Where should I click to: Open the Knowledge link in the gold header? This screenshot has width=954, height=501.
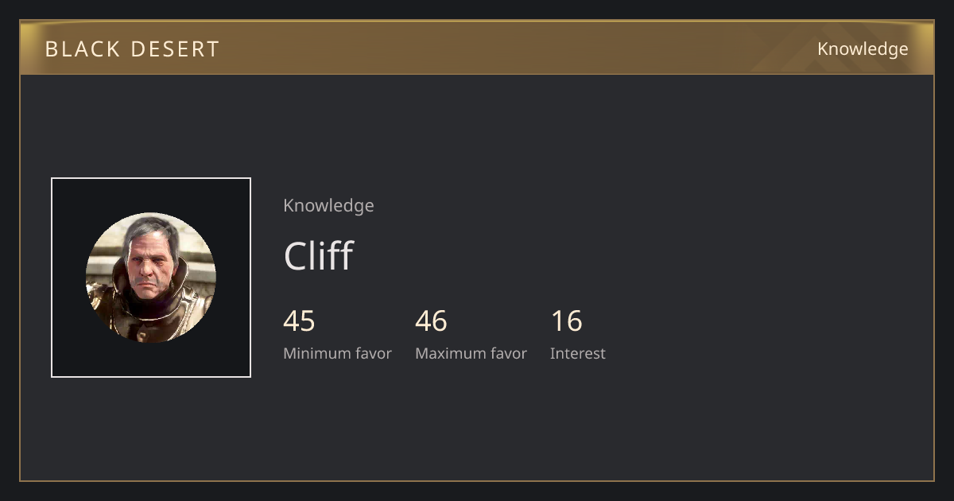(x=863, y=49)
